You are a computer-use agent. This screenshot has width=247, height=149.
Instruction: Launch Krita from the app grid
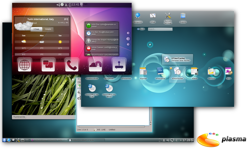229,72
